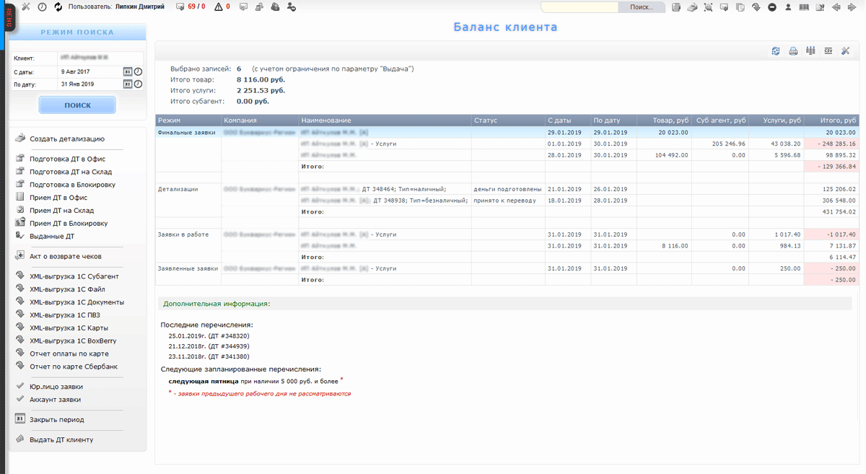866x474 pixels.
Task: Click the refresh arrows icon in top toolbar
Action: pos(58,7)
